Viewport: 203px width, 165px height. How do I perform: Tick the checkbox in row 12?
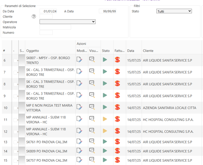click(15, 132)
